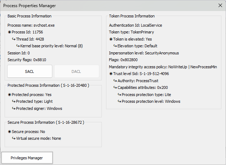Click the arrow icon beside Protected type: Light
Image resolution: width=226 pixels, height=165 pixels.
pyautogui.click(x=14, y=102)
